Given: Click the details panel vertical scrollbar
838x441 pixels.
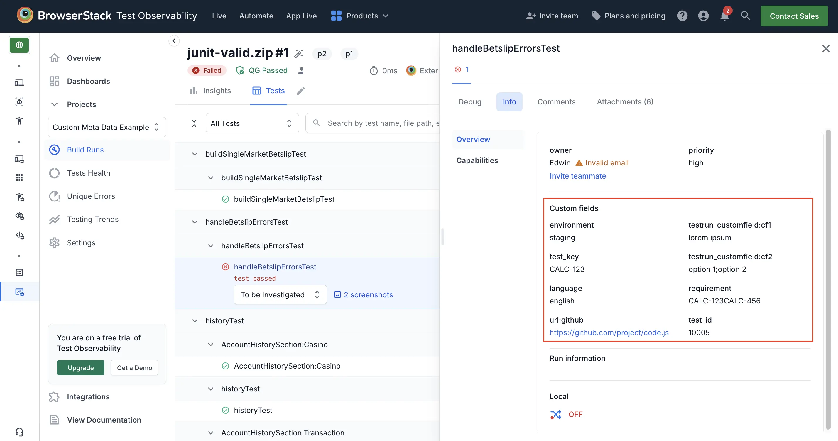Looking at the screenshot, I should point(828,279).
